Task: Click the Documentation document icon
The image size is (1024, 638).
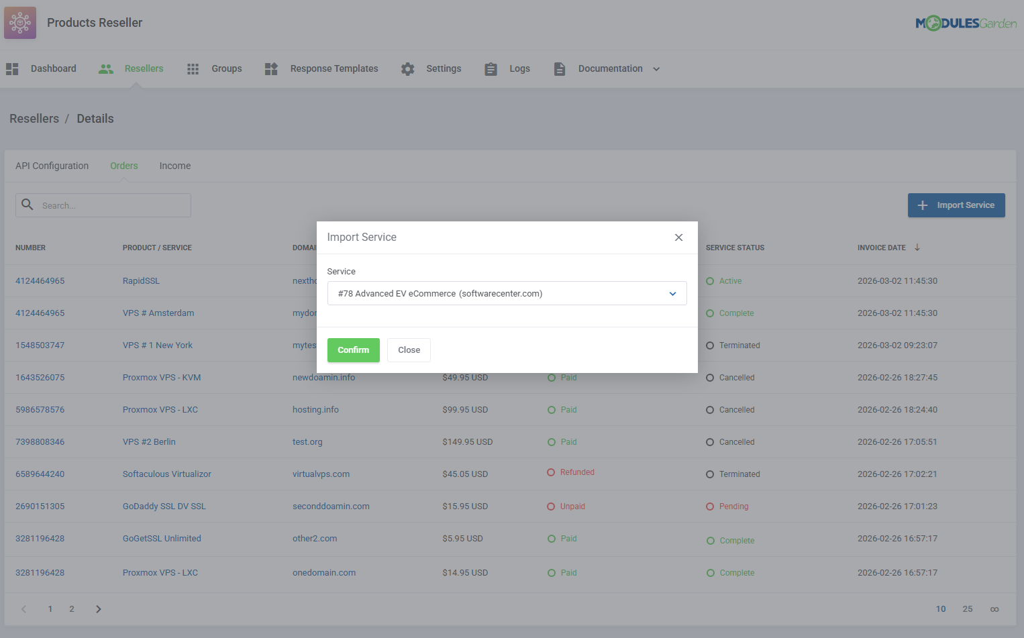Action: tap(560, 68)
